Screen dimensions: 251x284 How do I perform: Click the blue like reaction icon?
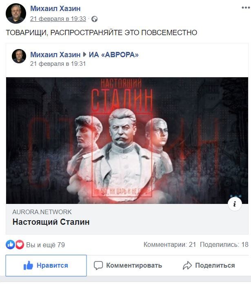coord(10,244)
